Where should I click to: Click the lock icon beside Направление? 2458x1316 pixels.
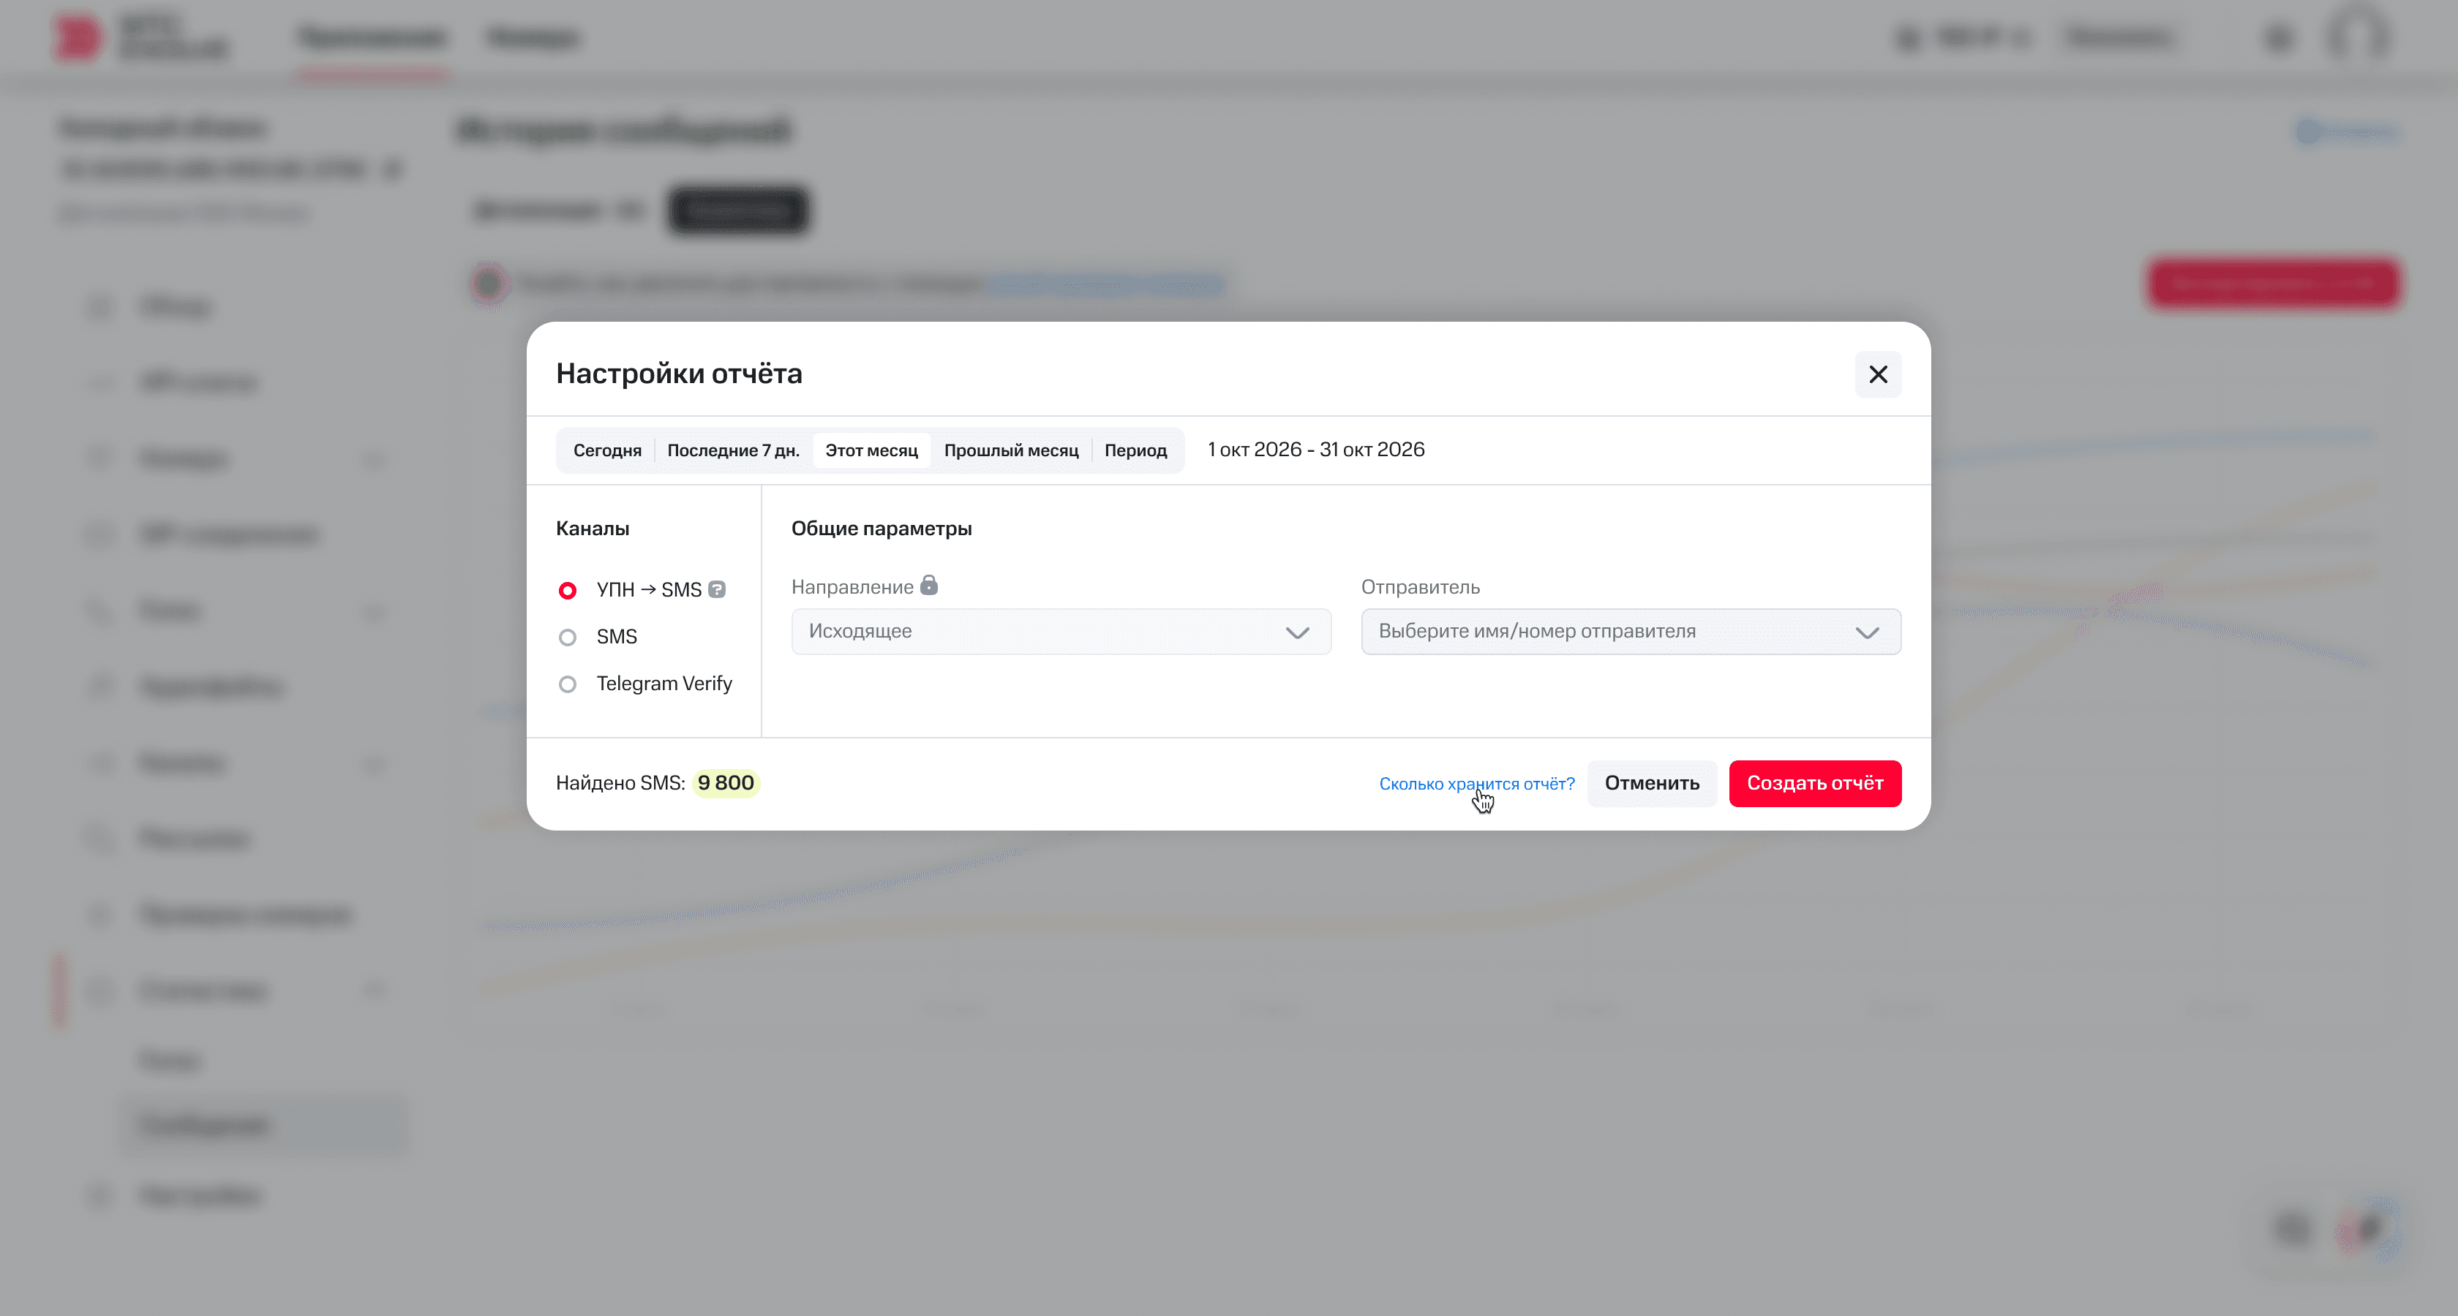click(928, 586)
